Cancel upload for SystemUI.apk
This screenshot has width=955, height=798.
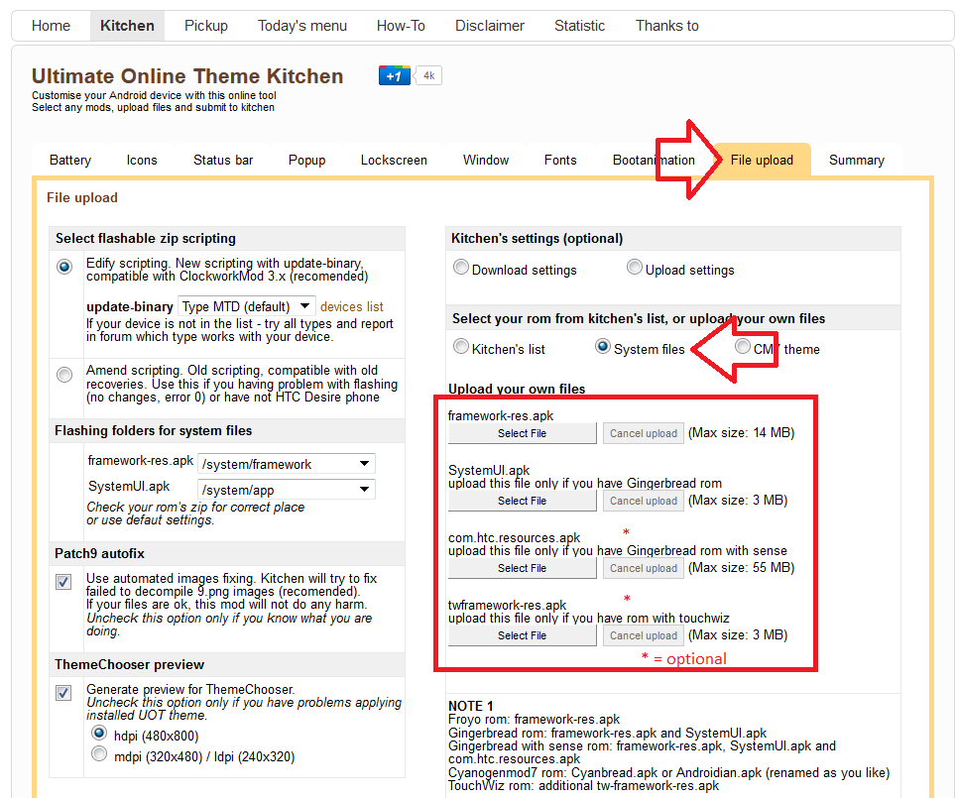(x=644, y=501)
